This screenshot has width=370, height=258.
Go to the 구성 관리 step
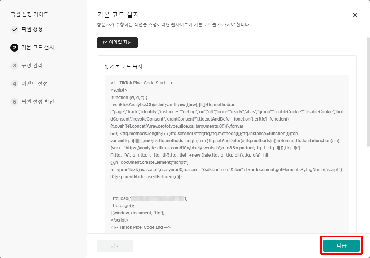coord(32,66)
